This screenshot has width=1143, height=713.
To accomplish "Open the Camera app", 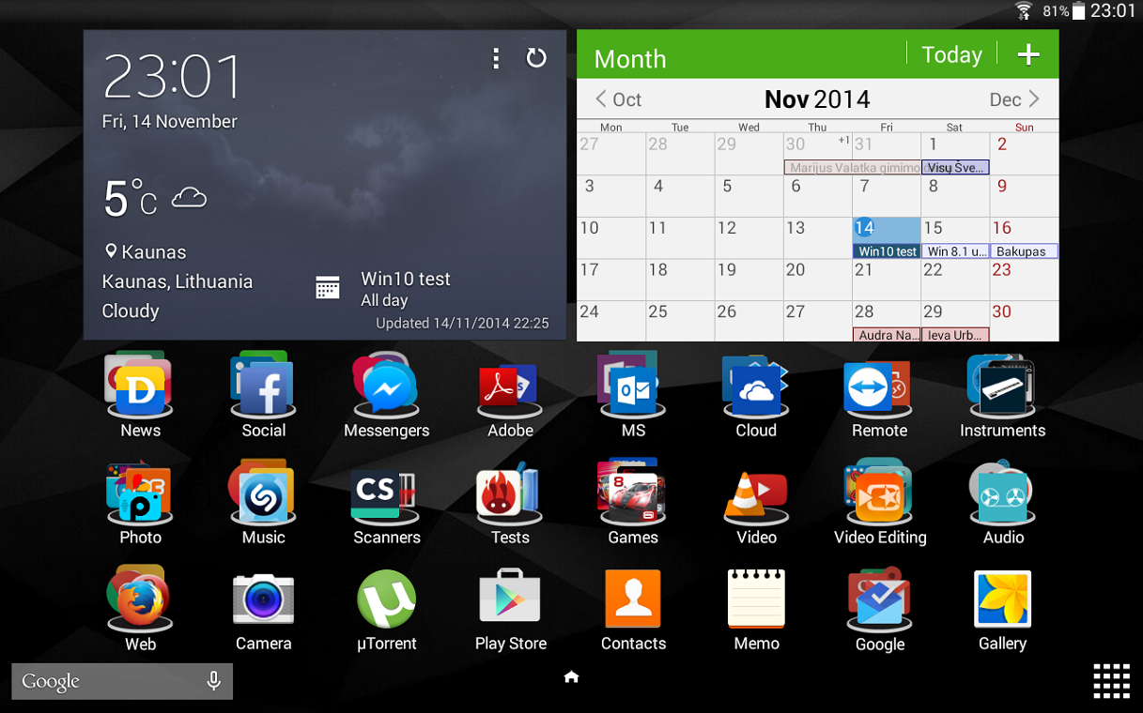I will click(263, 600).
